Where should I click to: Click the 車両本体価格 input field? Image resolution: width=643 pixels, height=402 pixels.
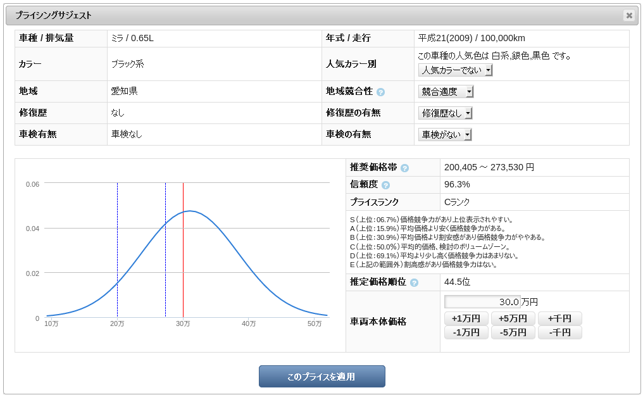coord(482,302)
